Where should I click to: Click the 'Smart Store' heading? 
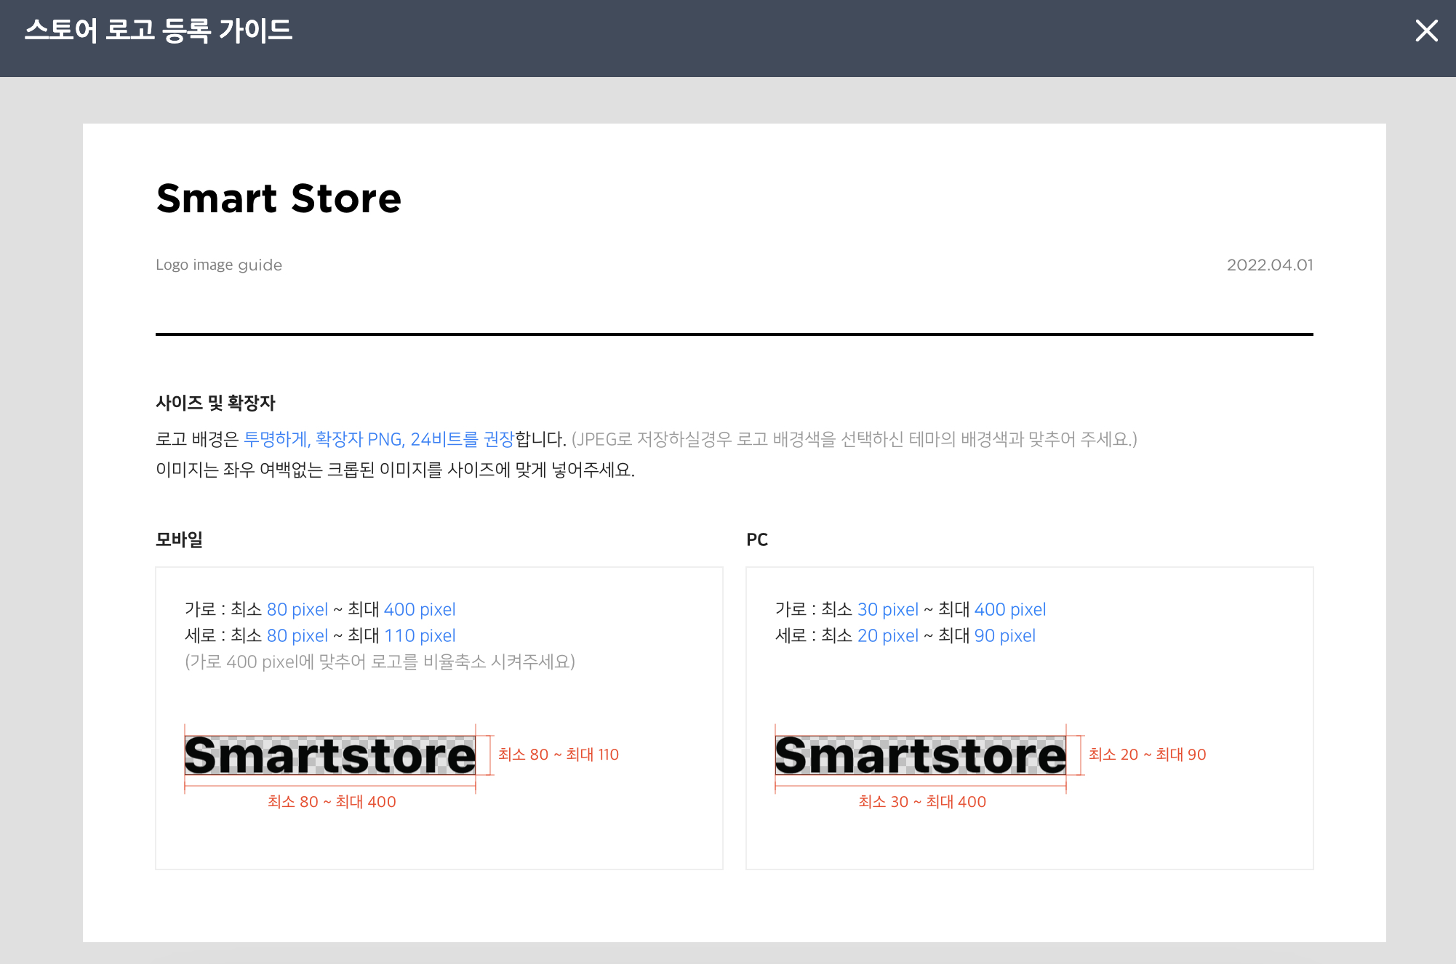[279, 198]
